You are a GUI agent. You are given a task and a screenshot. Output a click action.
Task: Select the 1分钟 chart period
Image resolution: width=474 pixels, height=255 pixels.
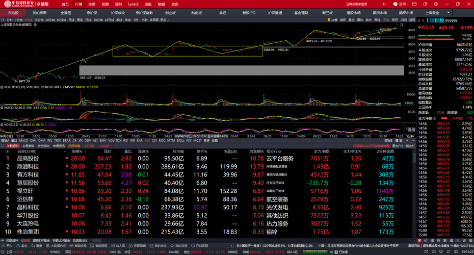(19, 20)
